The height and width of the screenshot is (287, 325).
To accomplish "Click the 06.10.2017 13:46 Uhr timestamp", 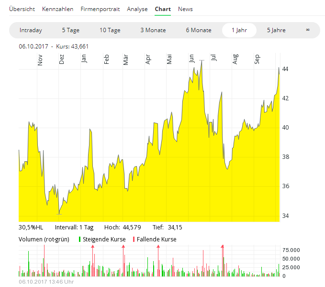I will [x=46, y=282].
